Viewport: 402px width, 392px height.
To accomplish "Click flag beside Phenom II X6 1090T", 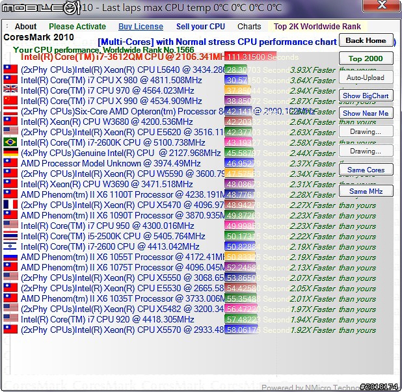I will pyautogui.click(x=10, y=215).
